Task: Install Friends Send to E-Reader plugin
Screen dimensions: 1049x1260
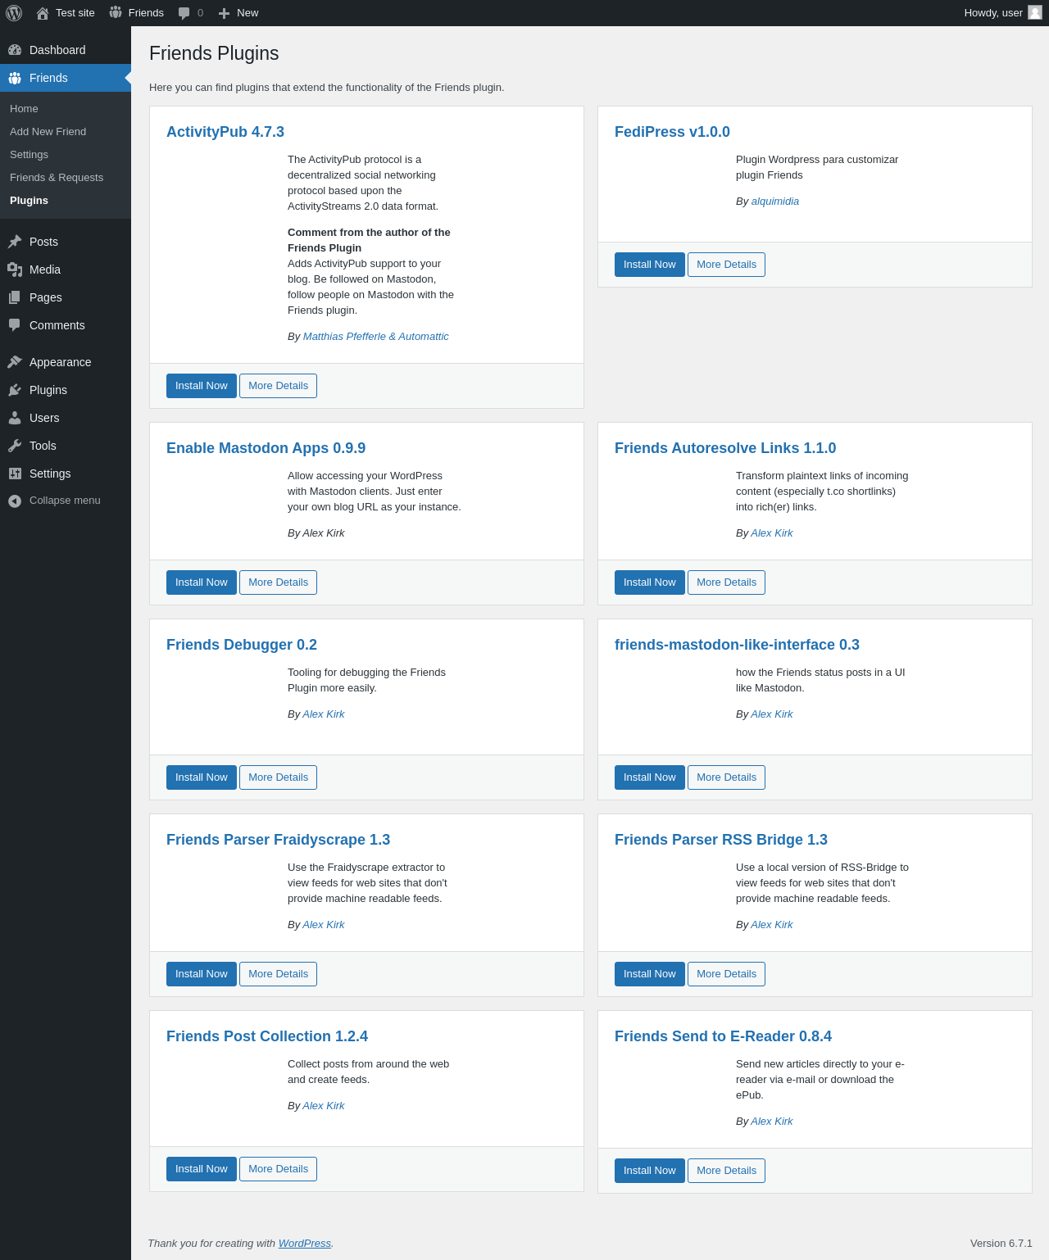Action: click(650, 1171)
